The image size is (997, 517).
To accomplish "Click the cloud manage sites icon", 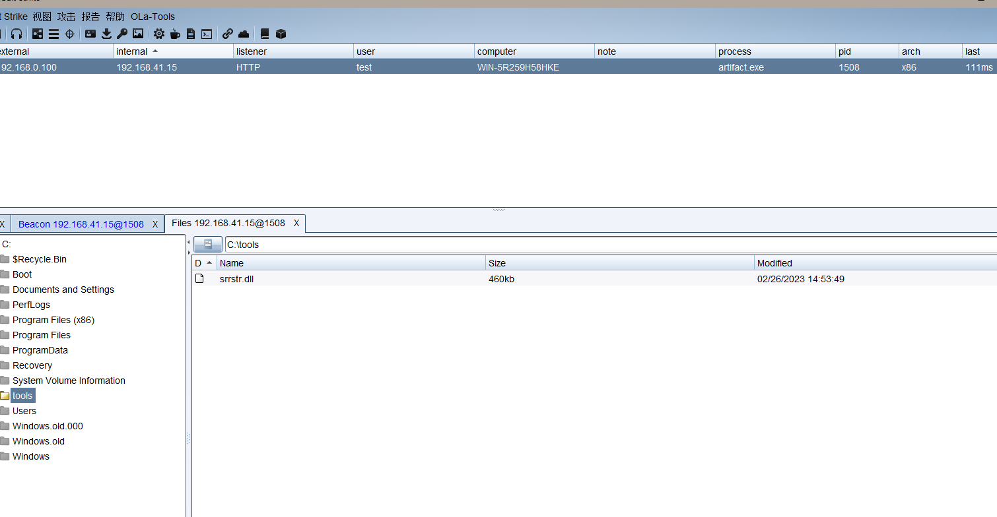I will tap(244, 34).
